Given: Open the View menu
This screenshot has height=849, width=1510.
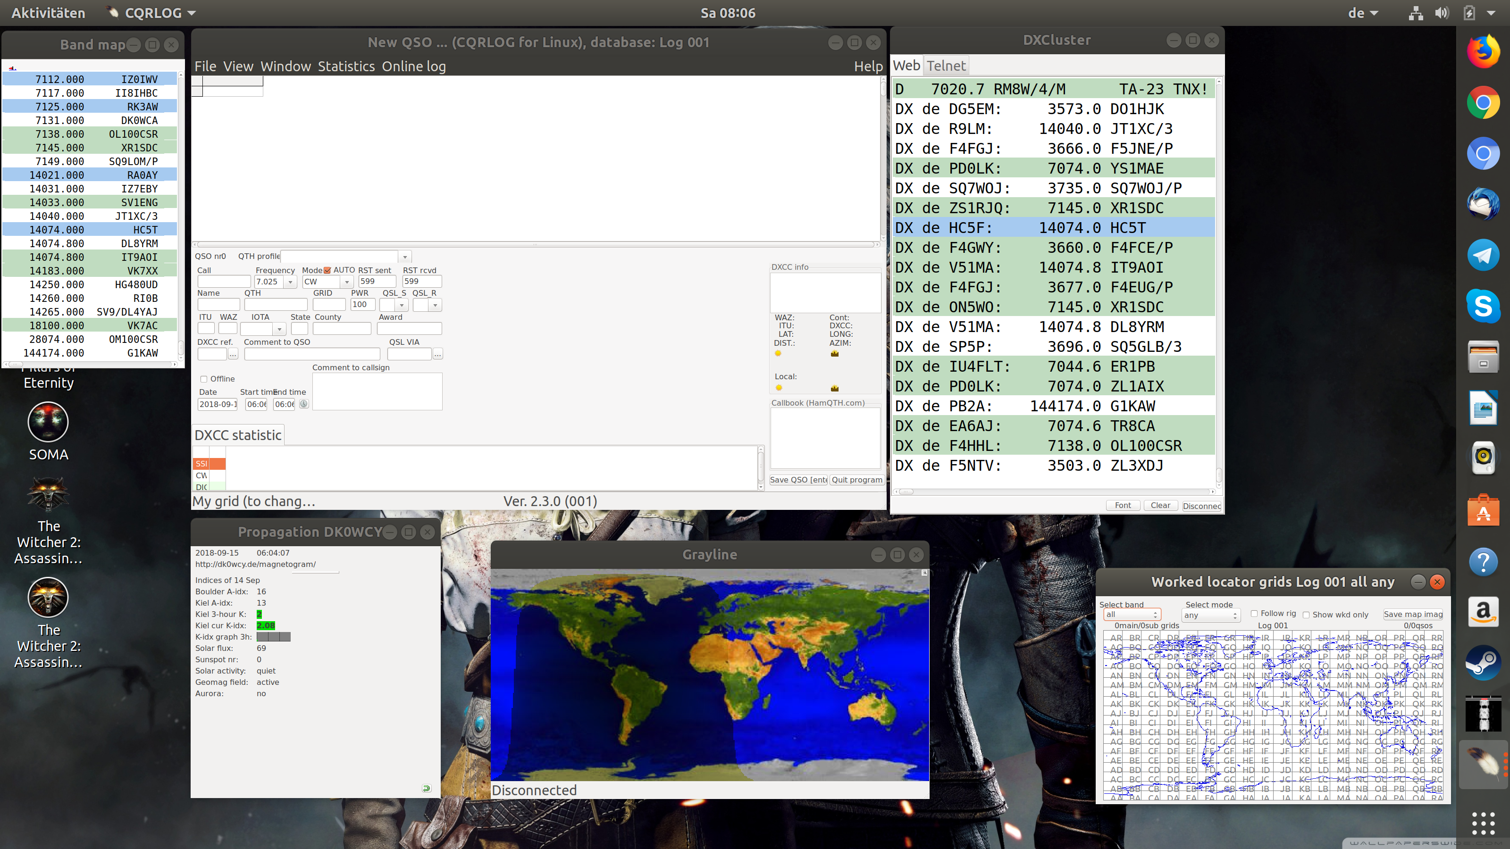Looking at the screenshot, I should [238, 66].
